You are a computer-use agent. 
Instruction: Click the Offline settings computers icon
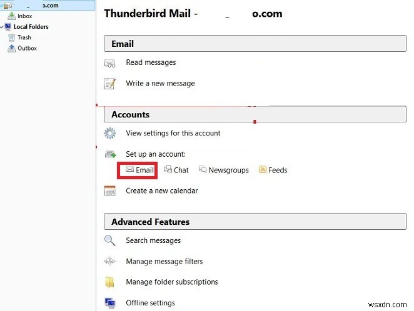(110, 303)
